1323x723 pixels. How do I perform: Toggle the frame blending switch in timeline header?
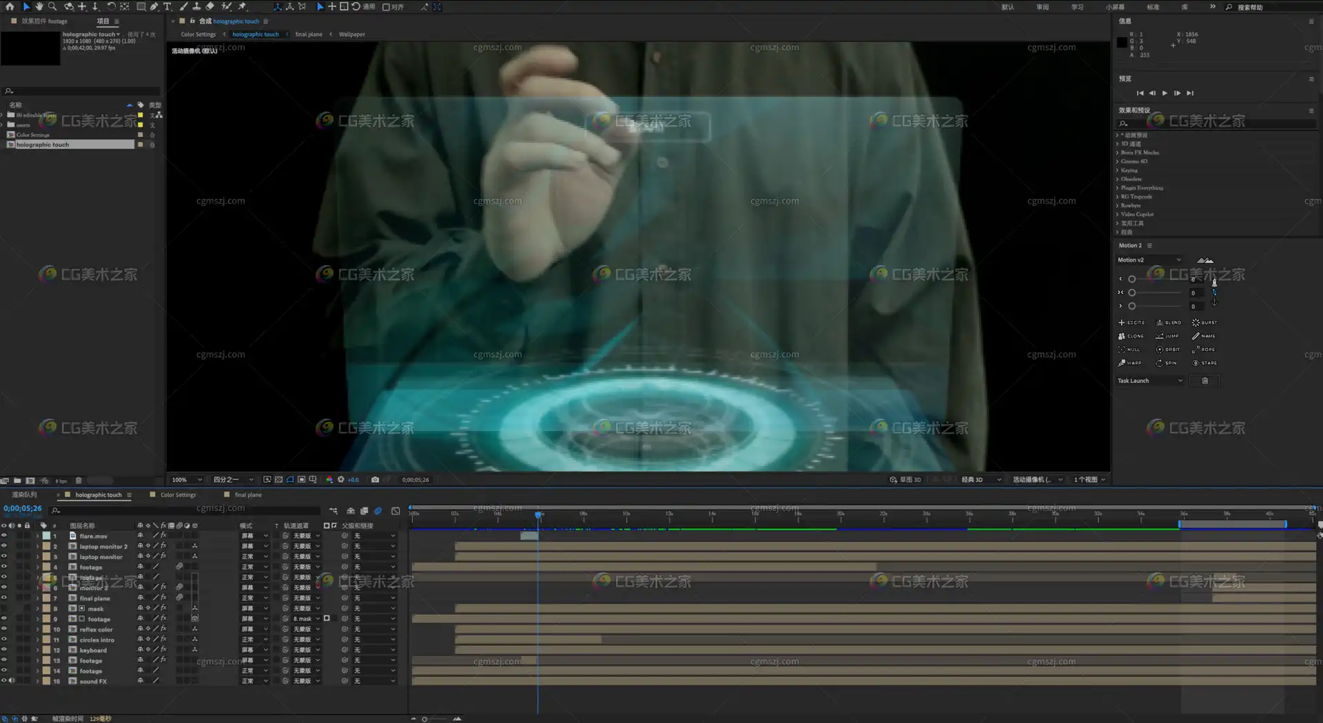[x=364, y=511]
